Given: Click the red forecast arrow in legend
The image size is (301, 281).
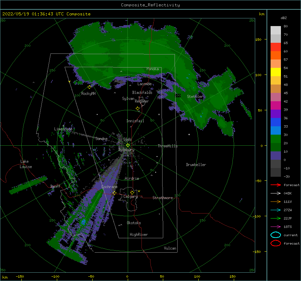Looking at the screenshot, I should coord(276,185).
